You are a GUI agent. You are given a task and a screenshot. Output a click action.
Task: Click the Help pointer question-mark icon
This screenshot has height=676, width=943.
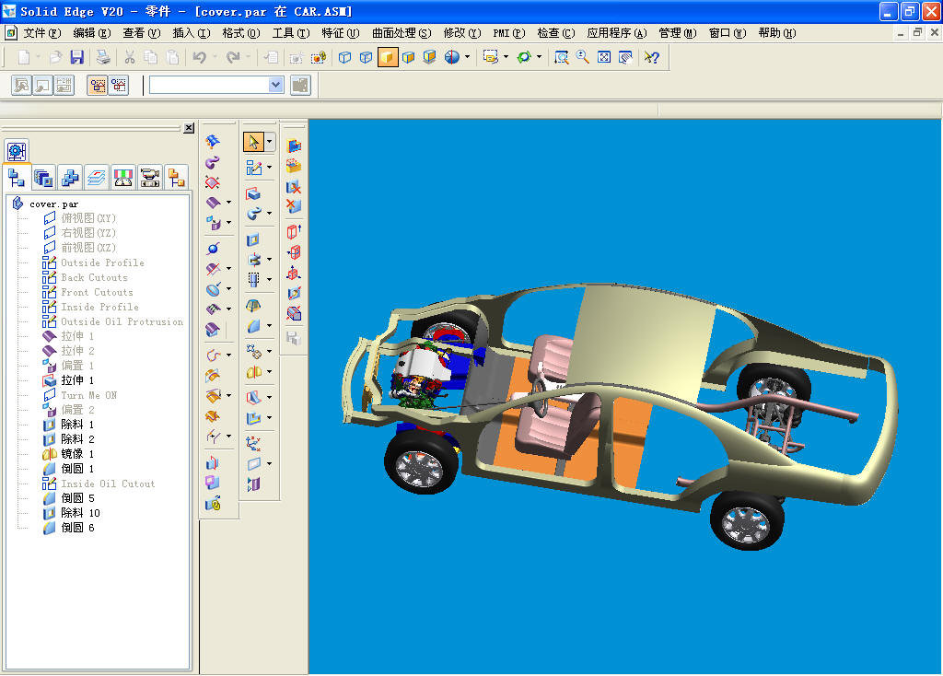point(651,57)
